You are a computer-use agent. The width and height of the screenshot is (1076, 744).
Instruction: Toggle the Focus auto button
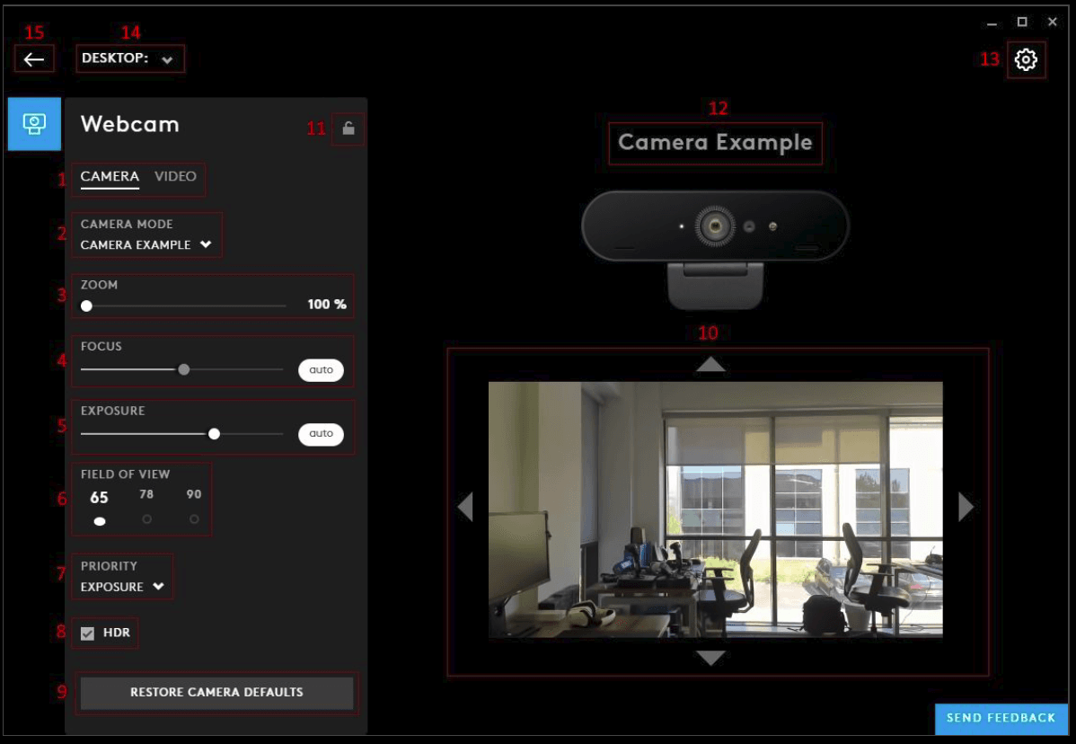tap(321, 369)
